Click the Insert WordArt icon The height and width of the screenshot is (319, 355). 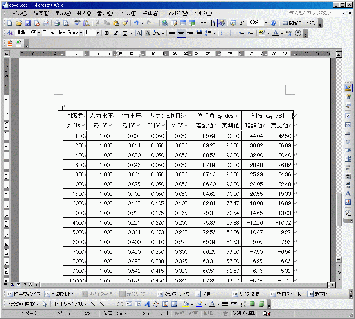pyautogui.click(x=147, y=304)
